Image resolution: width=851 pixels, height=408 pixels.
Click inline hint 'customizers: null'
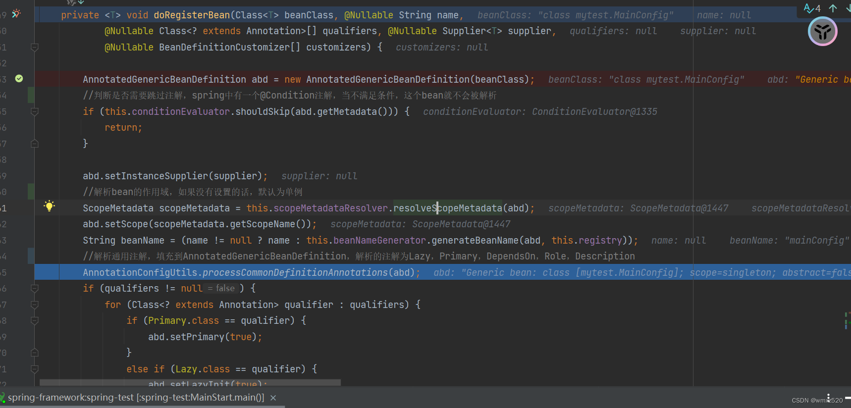[x=442, y=47]
